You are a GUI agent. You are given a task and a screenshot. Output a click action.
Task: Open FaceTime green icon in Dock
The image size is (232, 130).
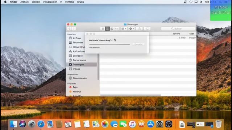123,124
